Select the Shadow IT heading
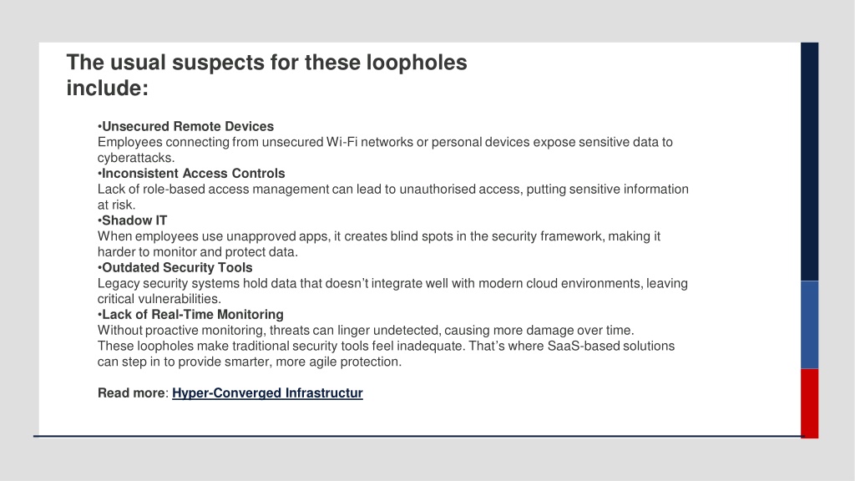The height and width of the screenshot is (481, 855). click(133, 220)
